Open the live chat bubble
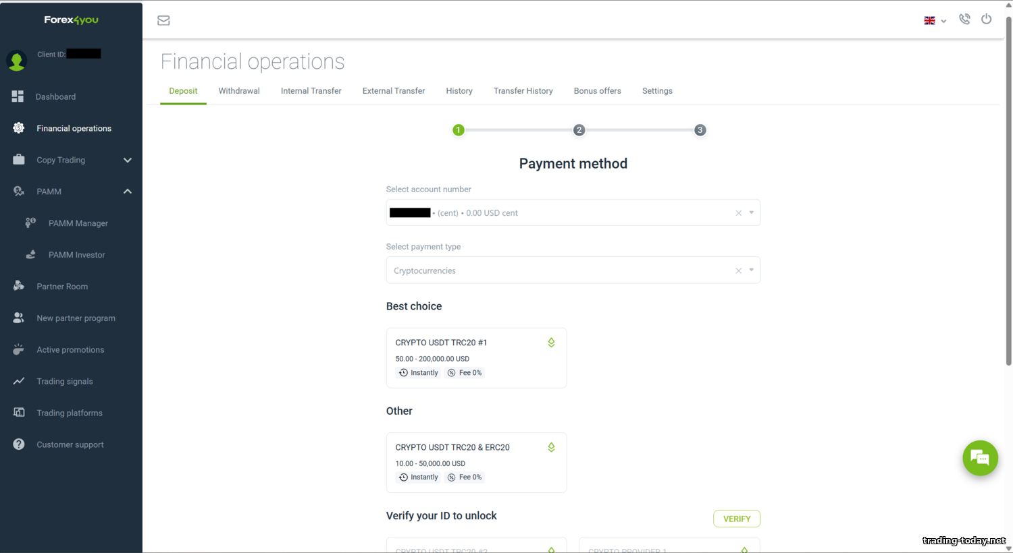This screenshot has width=1013, height=553. 980,459
